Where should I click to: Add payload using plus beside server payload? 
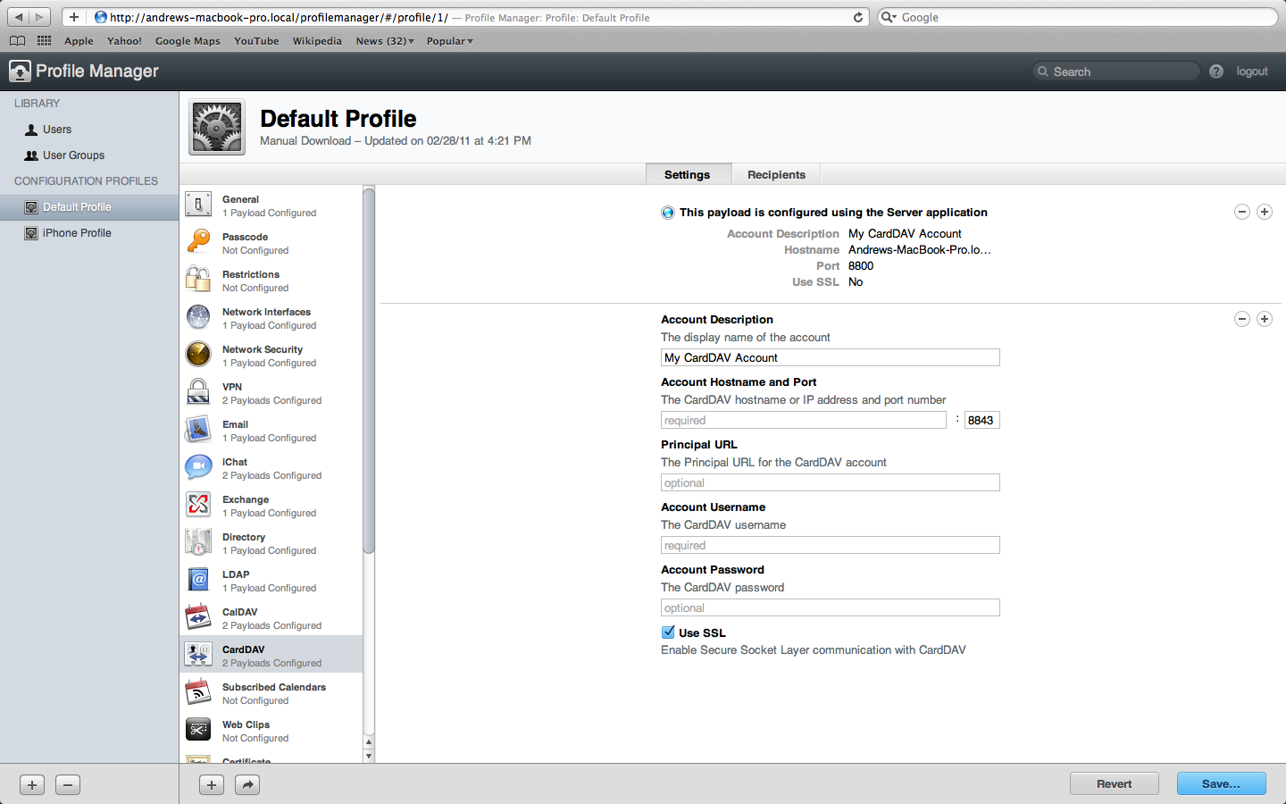pos(1265,212)
